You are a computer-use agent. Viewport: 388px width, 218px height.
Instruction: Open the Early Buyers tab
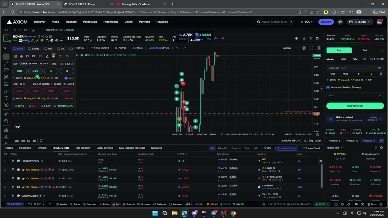pos(105,148)
